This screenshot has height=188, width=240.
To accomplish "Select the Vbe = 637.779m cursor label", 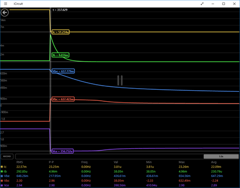I will point(63,71).
